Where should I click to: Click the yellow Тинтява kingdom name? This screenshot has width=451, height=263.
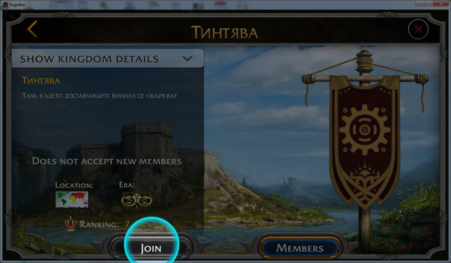pyautogui.click(x=41, y=80)
